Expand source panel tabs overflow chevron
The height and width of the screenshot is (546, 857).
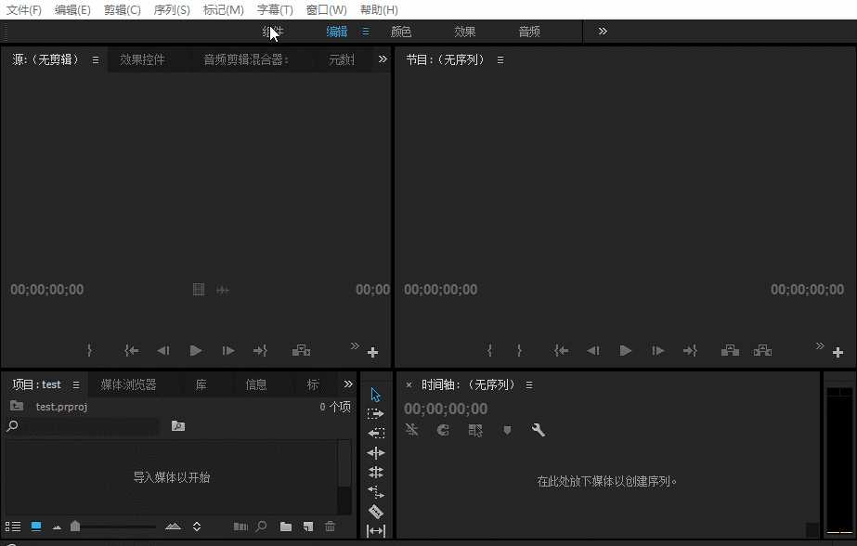383,58
